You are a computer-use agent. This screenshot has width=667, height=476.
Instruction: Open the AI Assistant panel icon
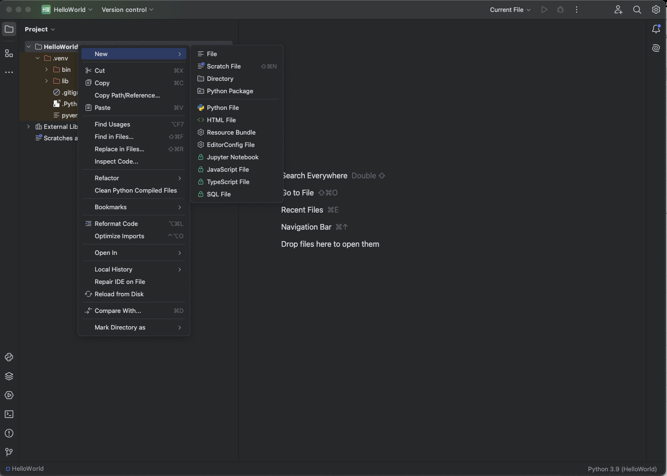[656, 48]
